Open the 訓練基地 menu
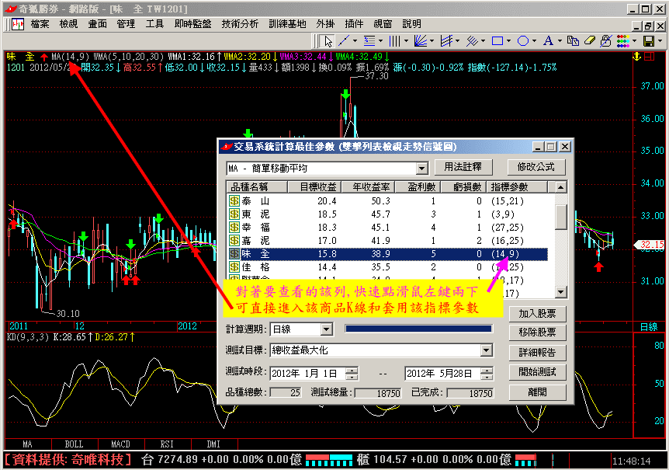Screen dimensions: 669x470 [x=288, y=24]
